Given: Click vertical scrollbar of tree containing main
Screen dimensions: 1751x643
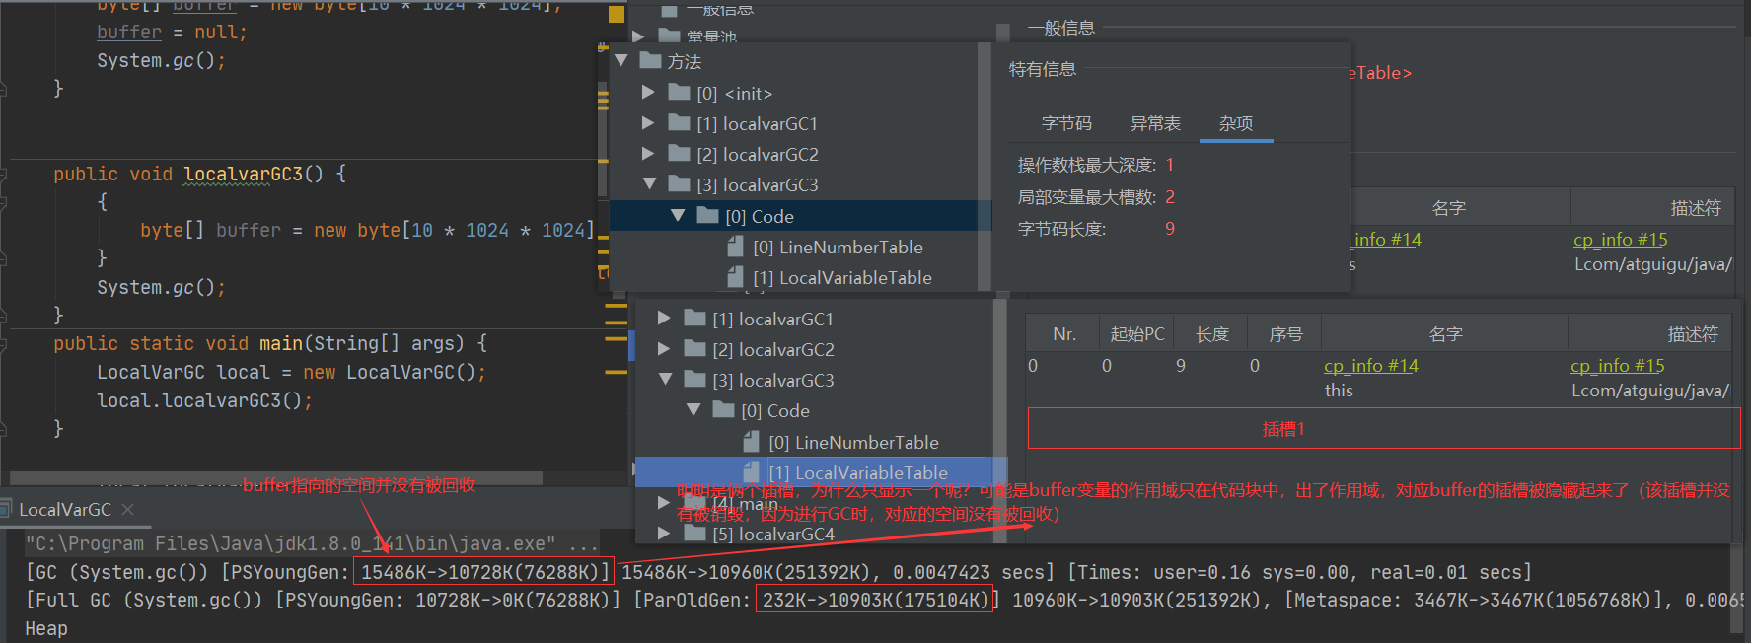Looking at the screenshot, I should tap(999, 419).
